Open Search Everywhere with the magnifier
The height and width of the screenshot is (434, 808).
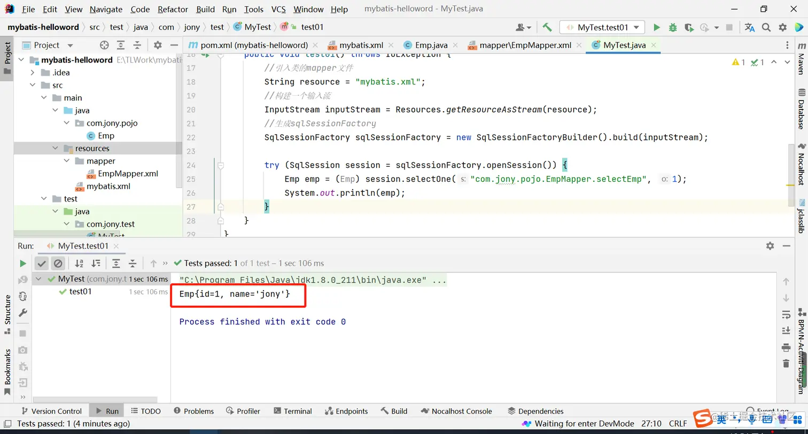pyautogui.click(x=766, y=27)
